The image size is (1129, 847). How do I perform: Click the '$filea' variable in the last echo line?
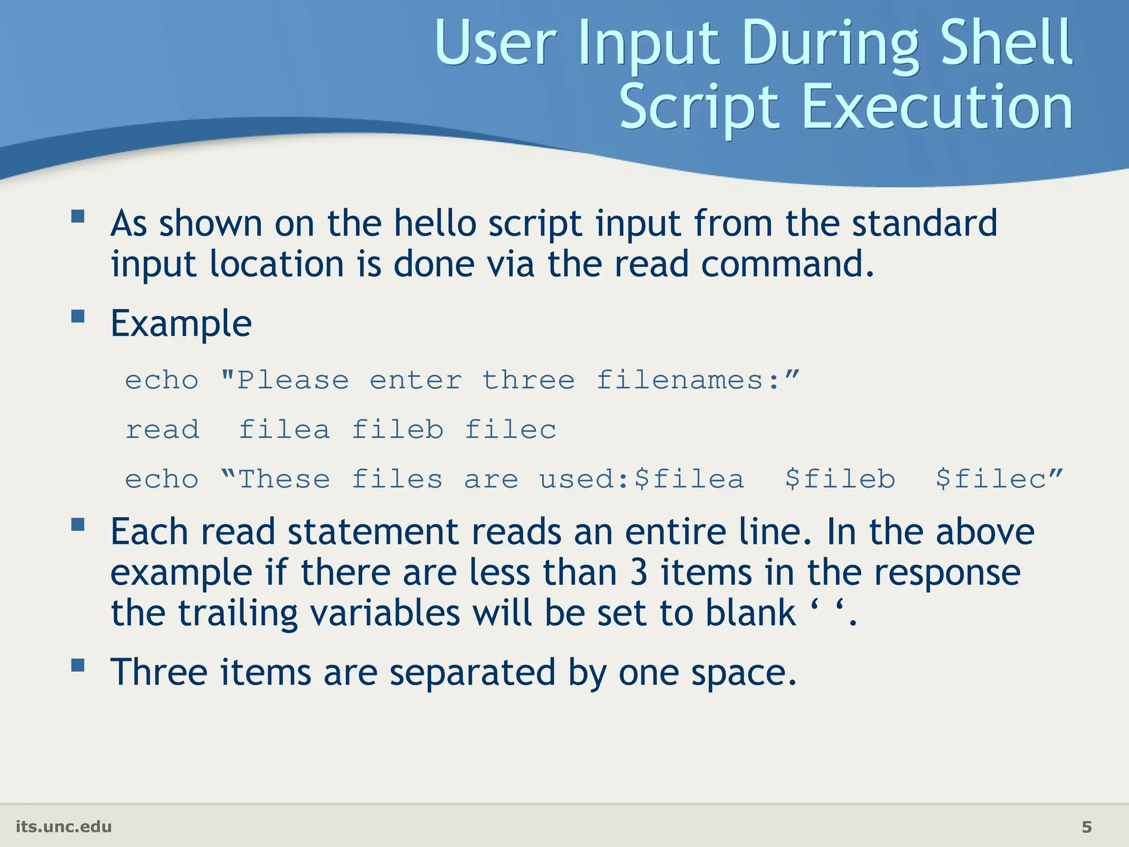689,479
